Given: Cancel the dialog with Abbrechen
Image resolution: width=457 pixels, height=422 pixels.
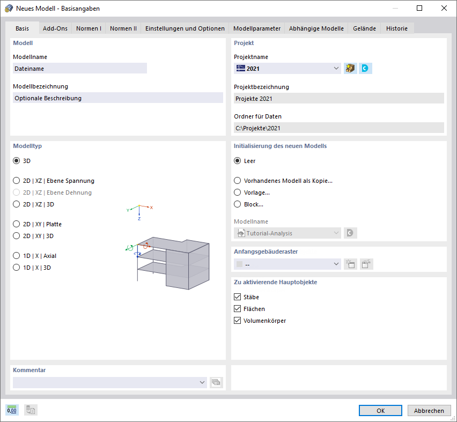Looking at the screenshot, I should tap(429, 410).
